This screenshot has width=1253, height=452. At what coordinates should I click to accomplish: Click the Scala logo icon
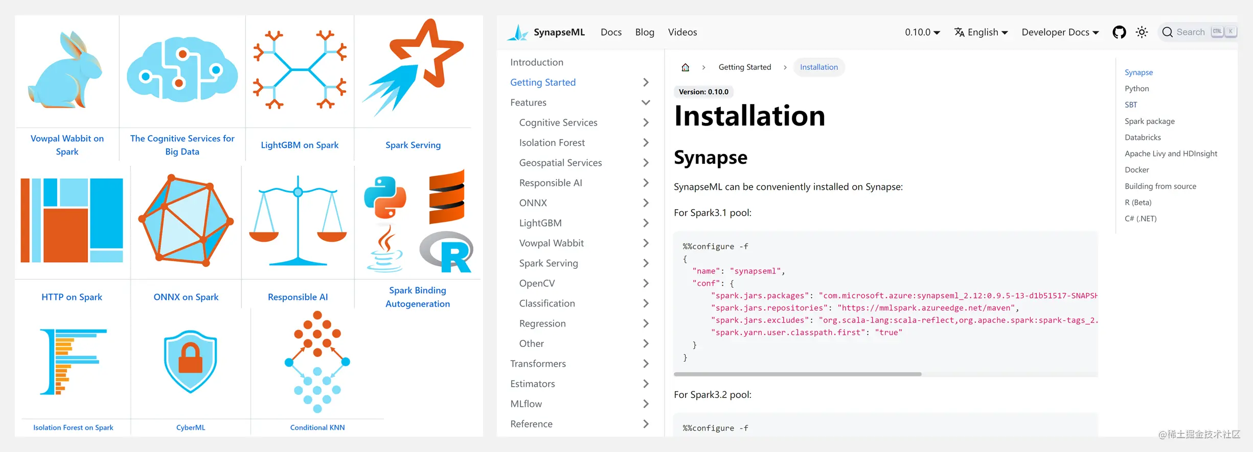pos(447,197)
